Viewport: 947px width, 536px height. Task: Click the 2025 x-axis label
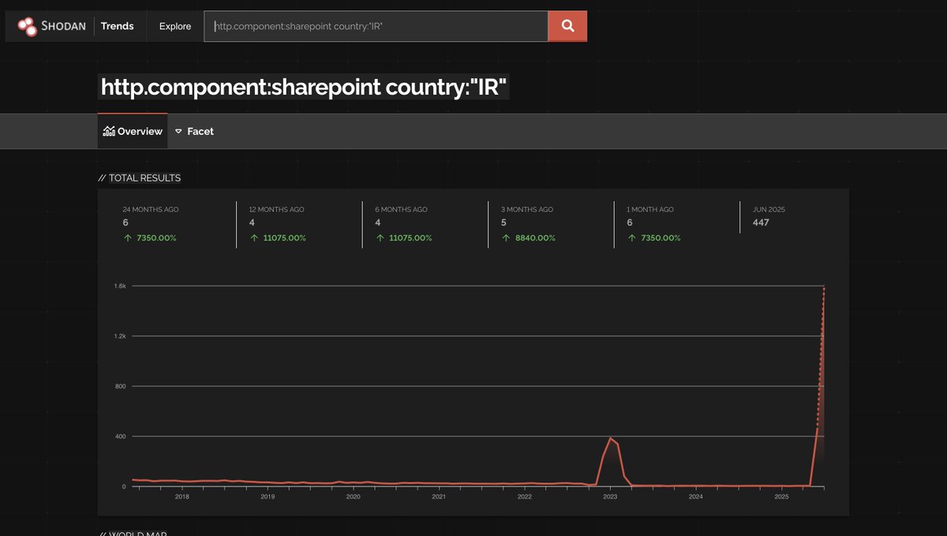(781, 497)
